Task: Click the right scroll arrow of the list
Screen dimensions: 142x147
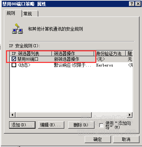Action: (130, 115)
